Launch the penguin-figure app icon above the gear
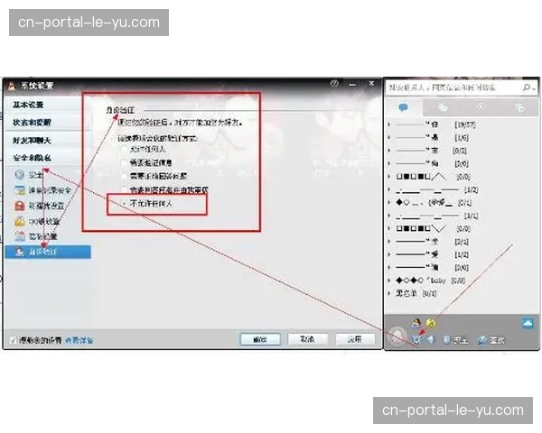Image resolution: width=542 pixels, height=433 pixels. click(x=416, y=324)
